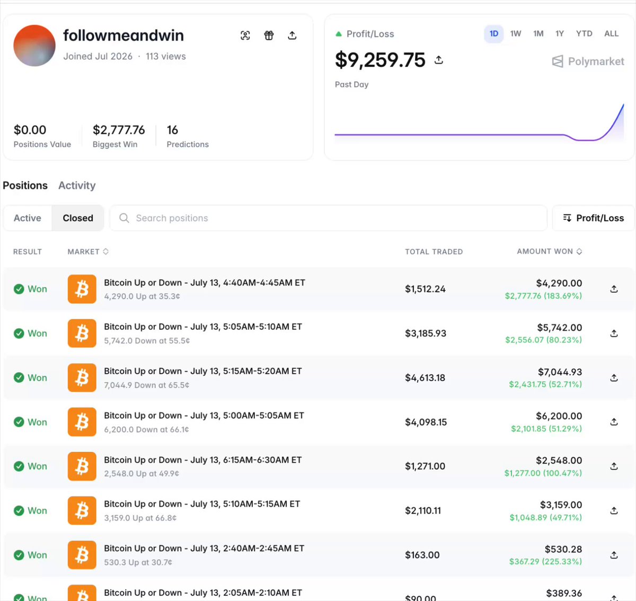This screenshot has width=636, height=601.
Task: Share the 5:05AM-5:10AM ET position
Action: click(x=614, y=334)
